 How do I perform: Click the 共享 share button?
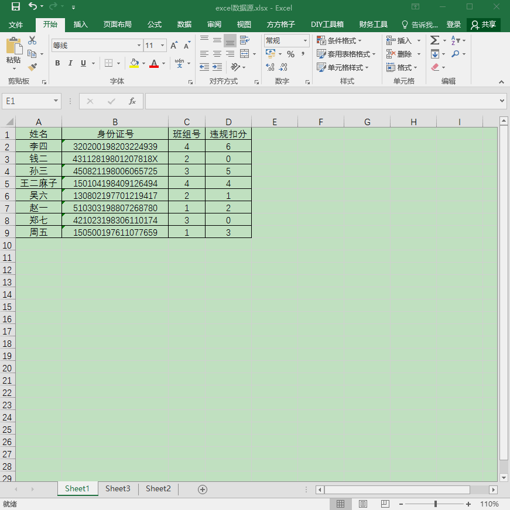[484, 25]
